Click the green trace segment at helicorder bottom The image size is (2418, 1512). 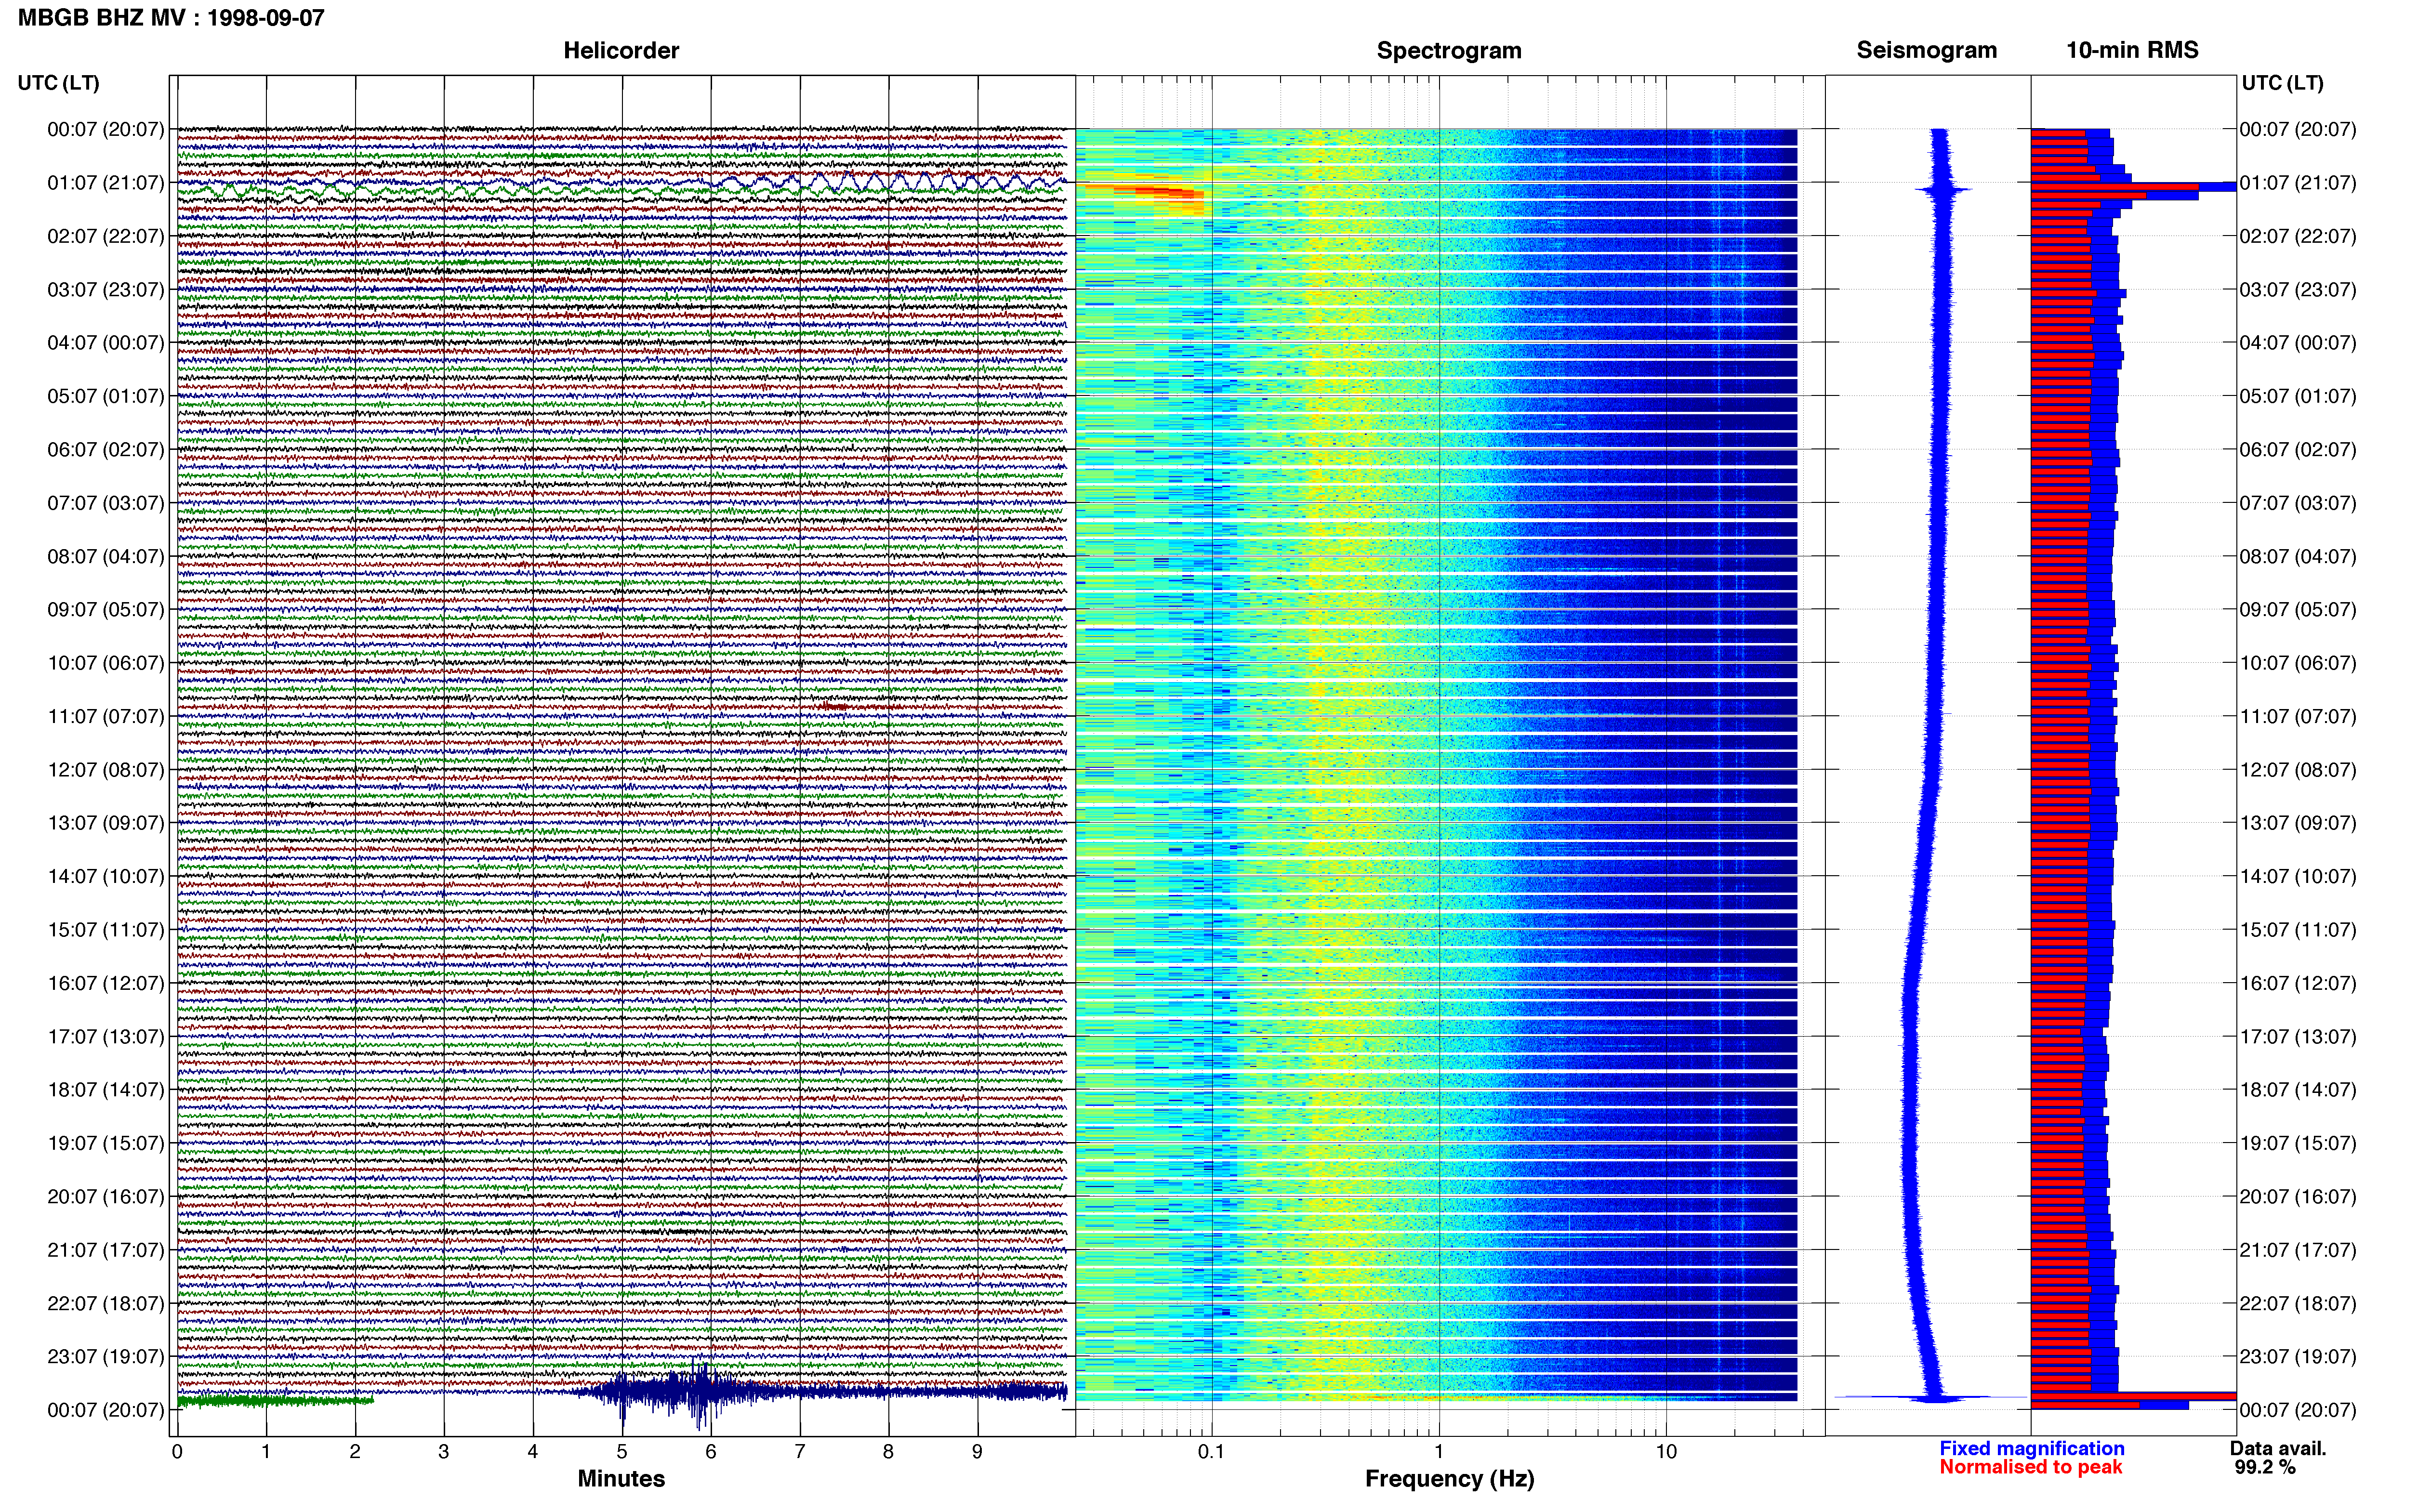pos(275,1401)
